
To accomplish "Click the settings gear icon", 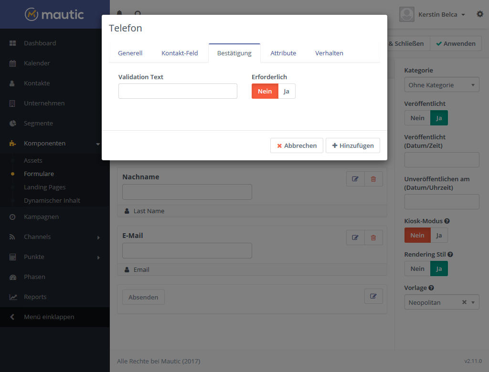I will click(x=480, y=14).
